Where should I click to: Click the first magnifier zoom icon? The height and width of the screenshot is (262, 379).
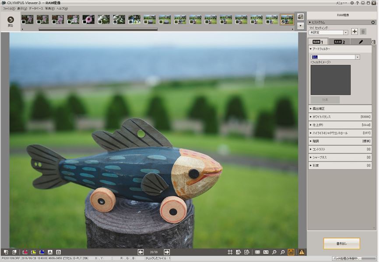[274, 252]
